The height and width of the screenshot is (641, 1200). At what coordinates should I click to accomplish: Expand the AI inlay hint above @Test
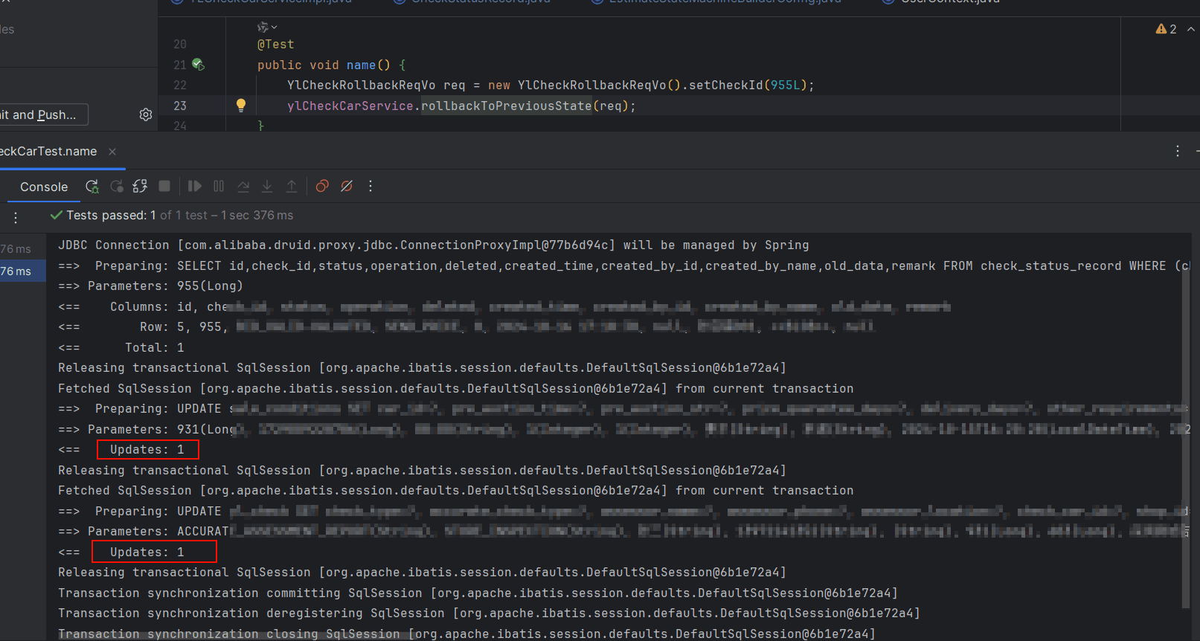266,28
